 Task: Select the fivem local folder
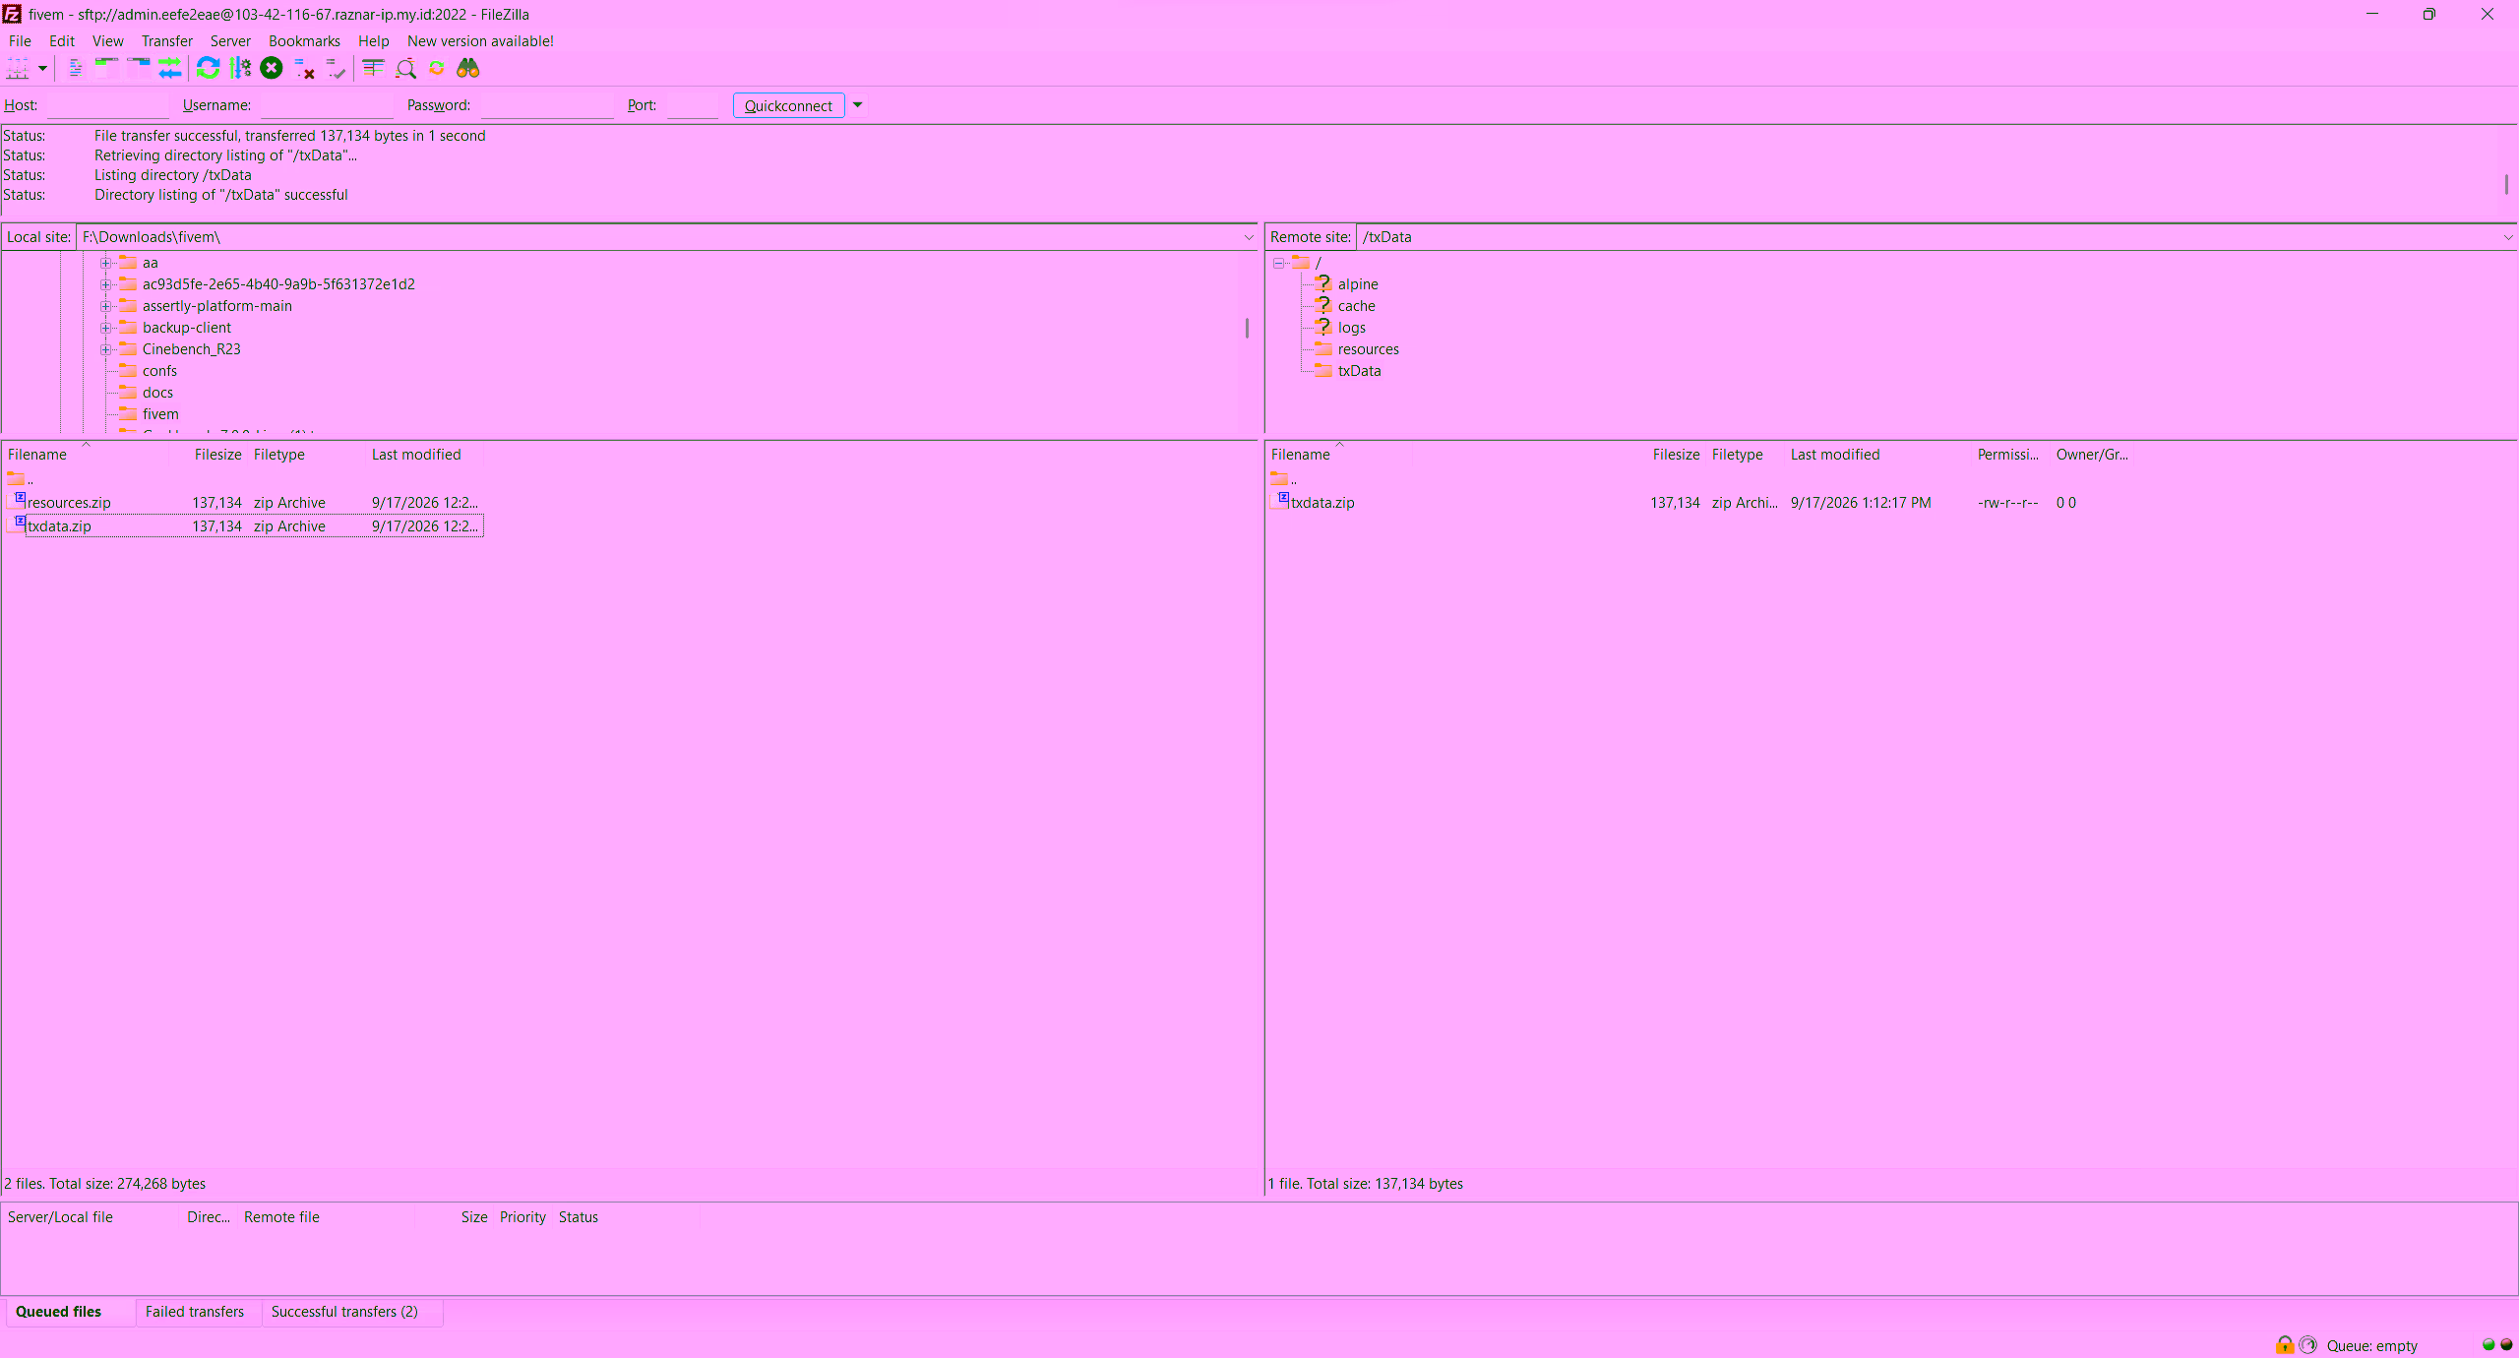tap(160, 414)
